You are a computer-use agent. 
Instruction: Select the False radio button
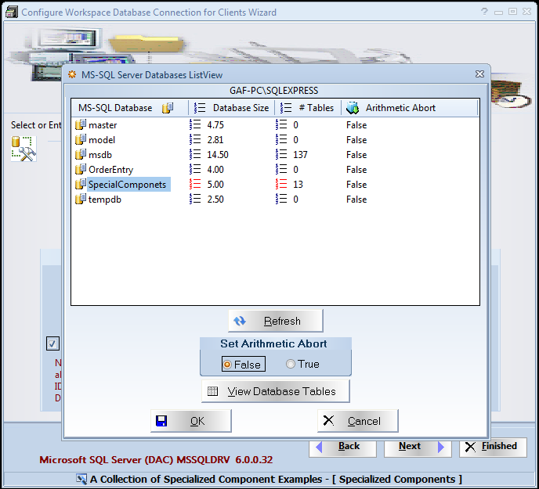click(x=228, y=364)
